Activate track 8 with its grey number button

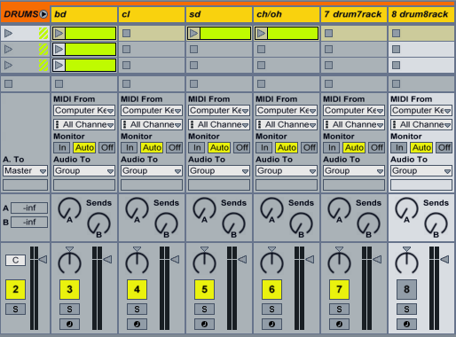406,289
